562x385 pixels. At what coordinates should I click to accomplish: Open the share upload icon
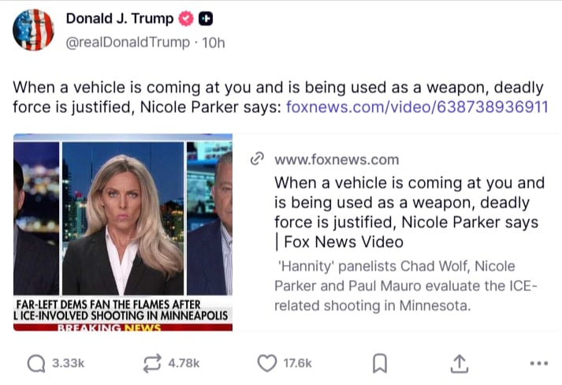coord(459,364)
